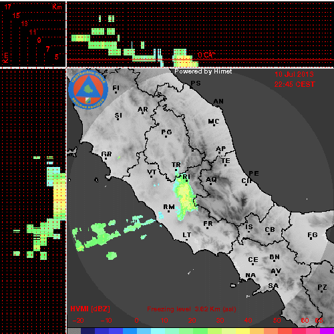Image resolution: width=334 pixels, height=334 pixels.
Task: Click the PE city label
Action: [x=254, y=174]
